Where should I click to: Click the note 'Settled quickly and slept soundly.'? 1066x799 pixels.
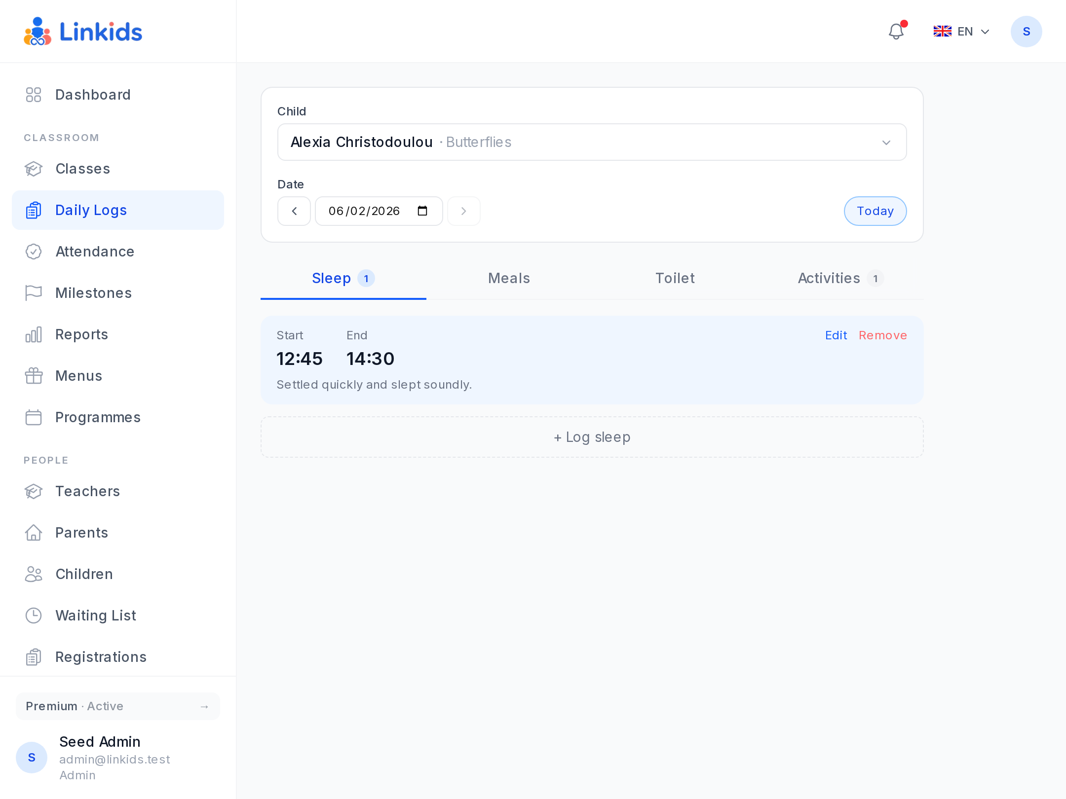coord(374,385)
